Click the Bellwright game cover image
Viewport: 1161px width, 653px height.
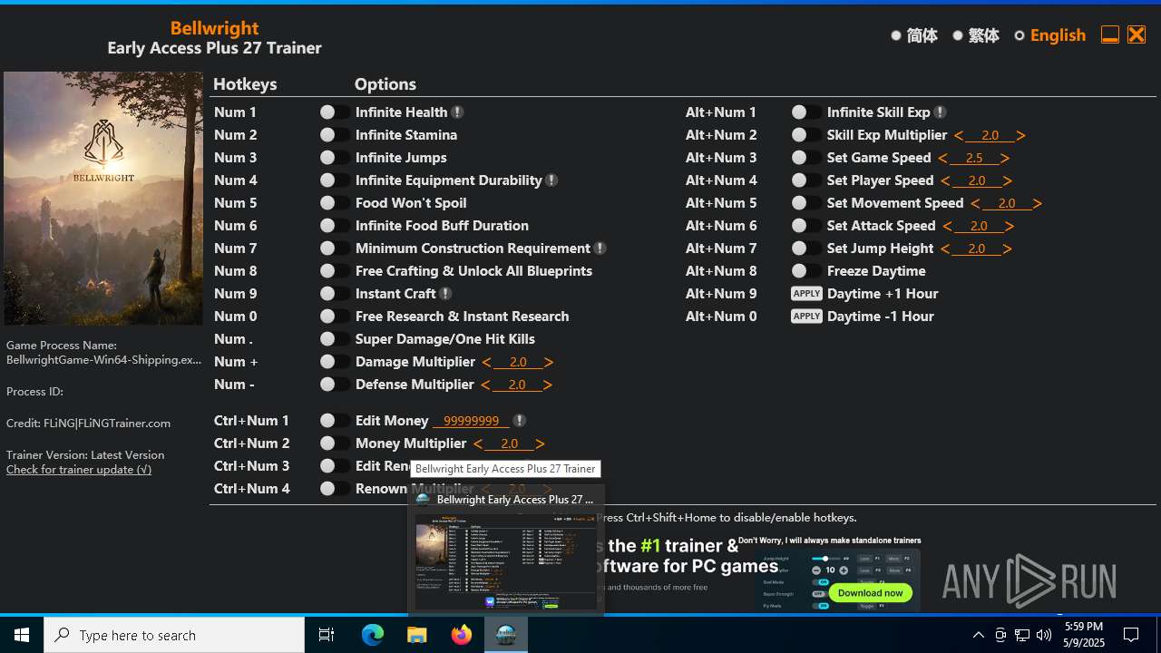coord(103,199)
